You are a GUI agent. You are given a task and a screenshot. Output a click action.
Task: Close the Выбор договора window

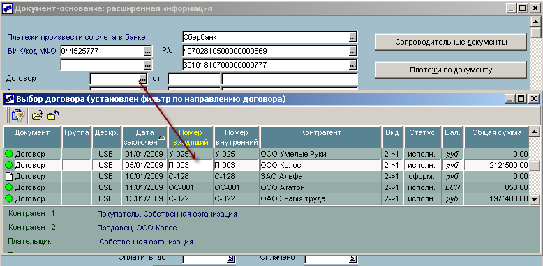click(533, 99)
